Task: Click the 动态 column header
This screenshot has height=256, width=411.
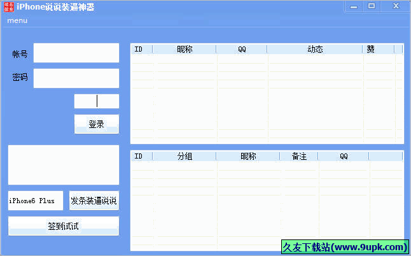Action: point(315,49)
